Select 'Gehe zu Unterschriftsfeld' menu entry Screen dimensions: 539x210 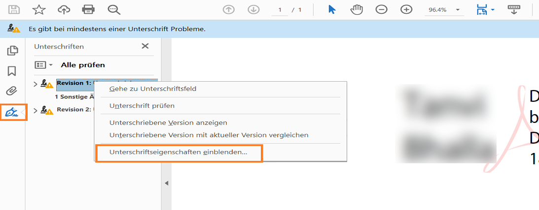pyautogui.click(x=153, y=89)
